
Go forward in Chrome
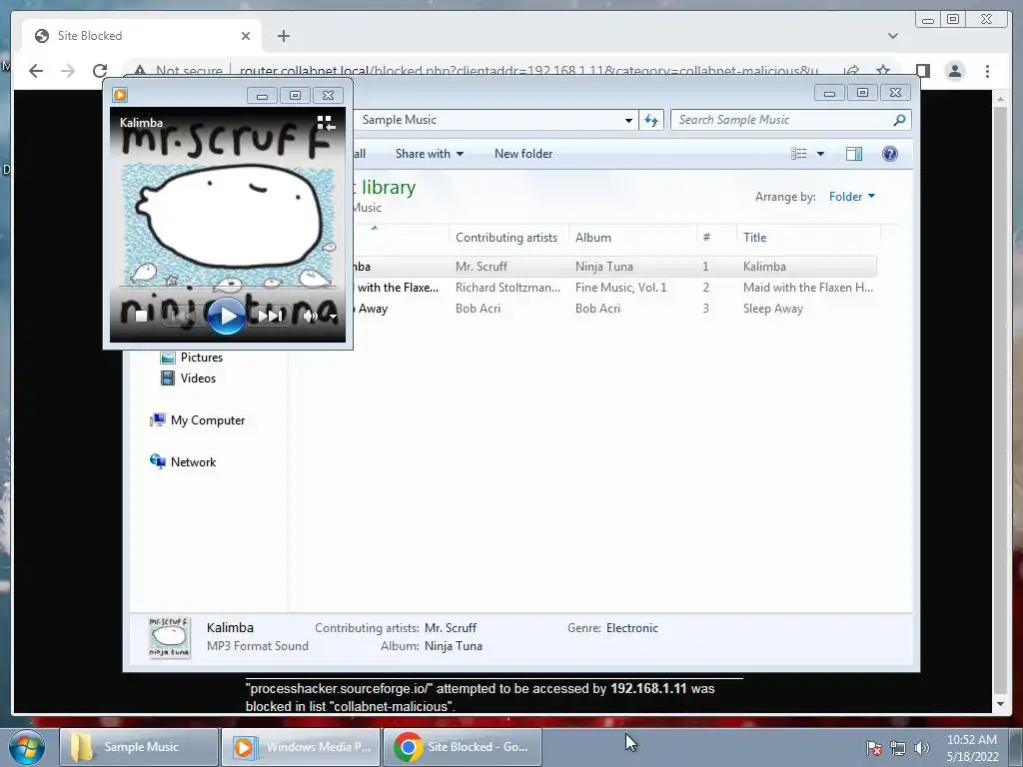[x=68, y=71]
